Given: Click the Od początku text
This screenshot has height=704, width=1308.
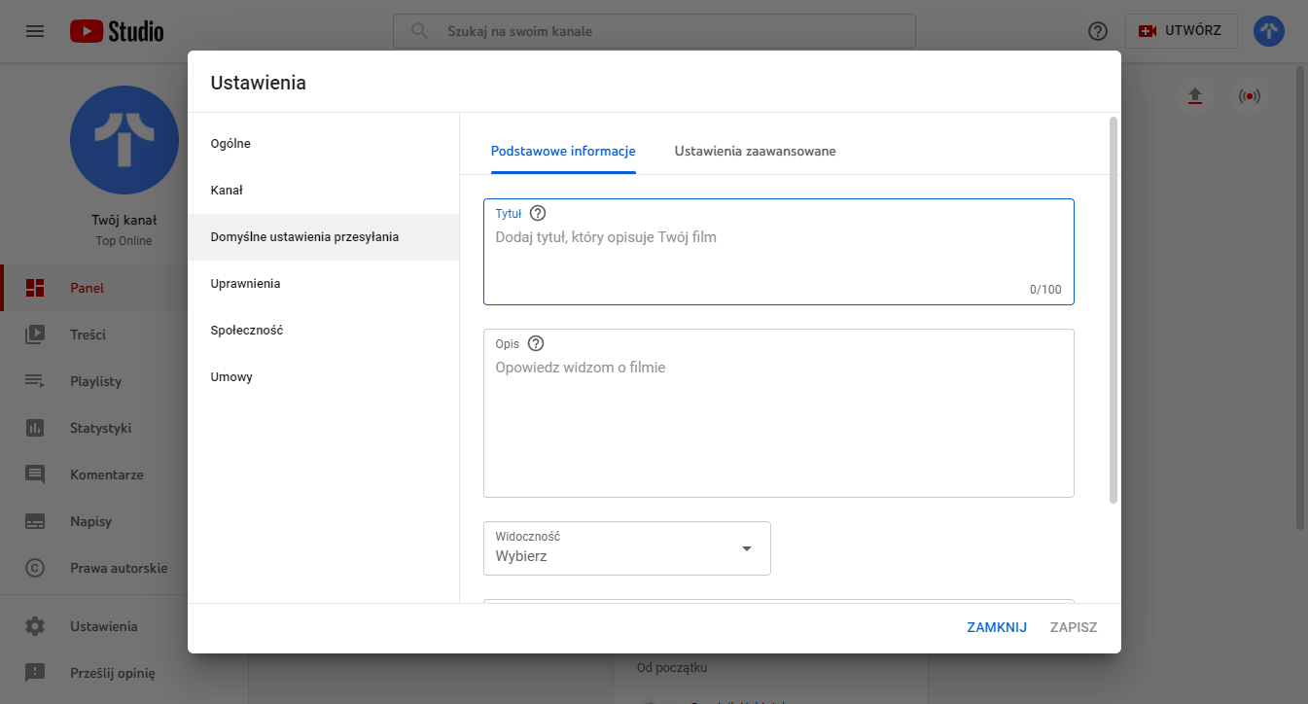Looking at the screenshot, I should click(672, 668).
